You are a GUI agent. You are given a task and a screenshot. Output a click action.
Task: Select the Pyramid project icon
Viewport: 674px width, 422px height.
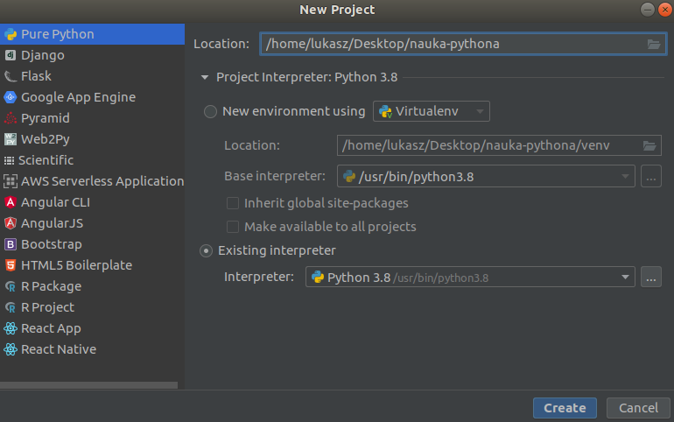click(x=11, y=118)
